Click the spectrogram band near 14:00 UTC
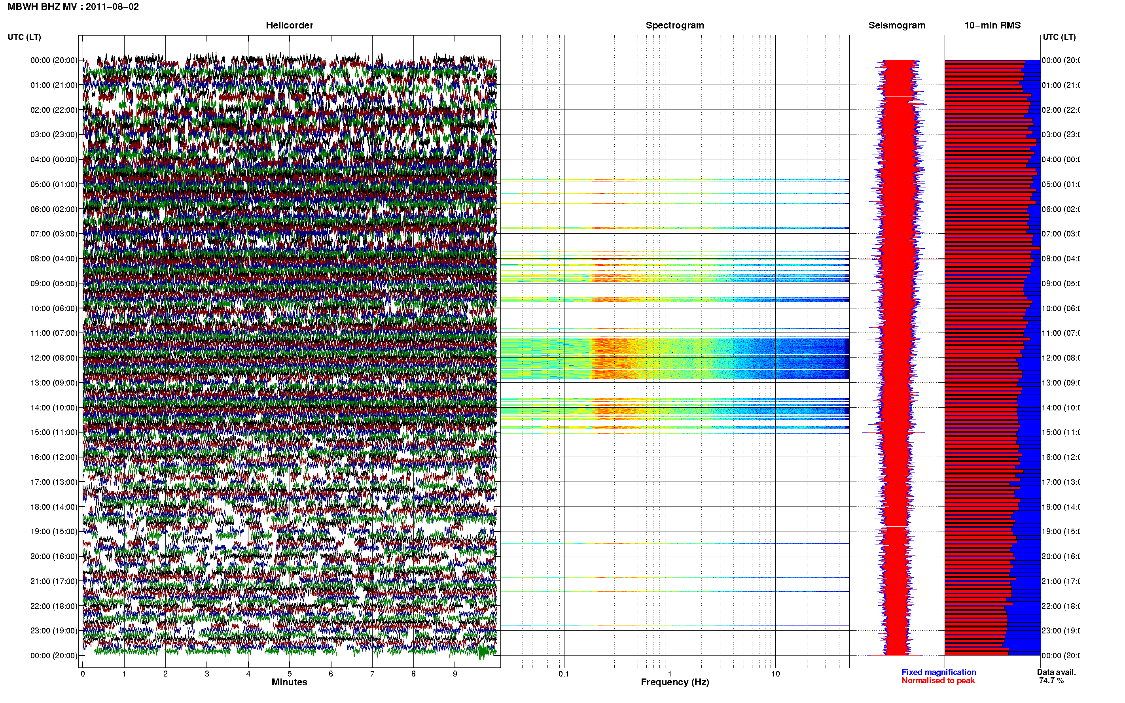The height and width of the screenshot is (703, 1125). (x=675, y=410)
